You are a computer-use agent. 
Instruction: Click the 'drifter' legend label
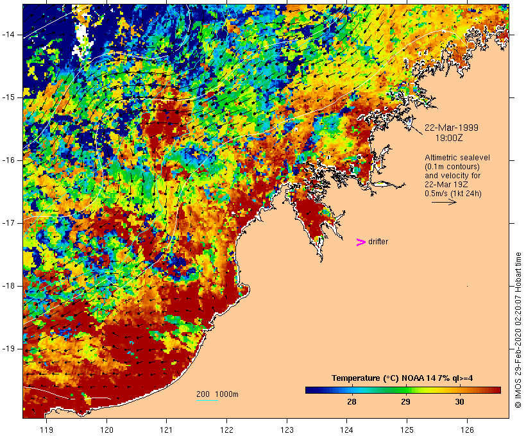[378, 242]
